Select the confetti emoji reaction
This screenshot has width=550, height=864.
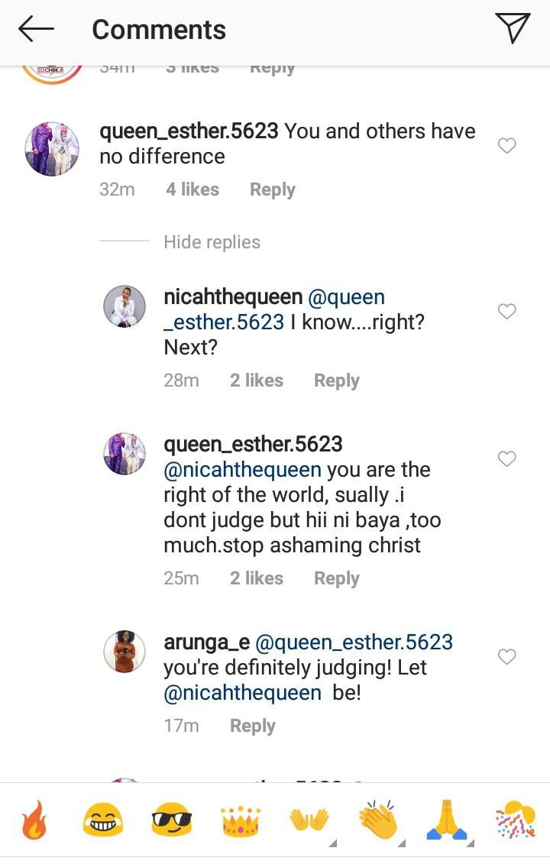point(516,820)
